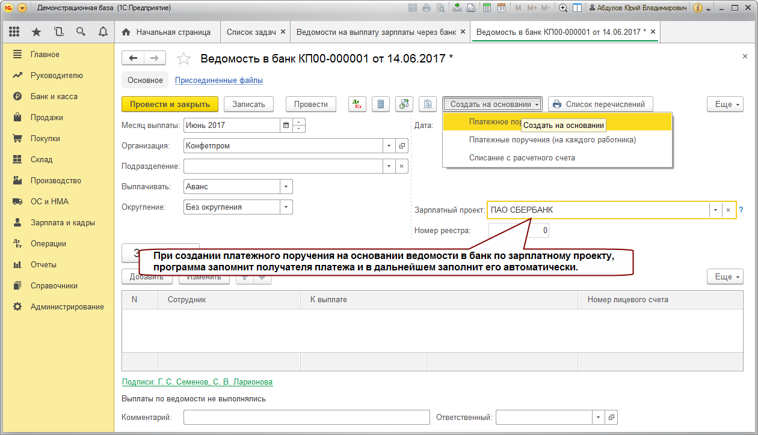The image size is (758, 435).
Task: Open the sections grid menu icon
Action: point(14,32)
